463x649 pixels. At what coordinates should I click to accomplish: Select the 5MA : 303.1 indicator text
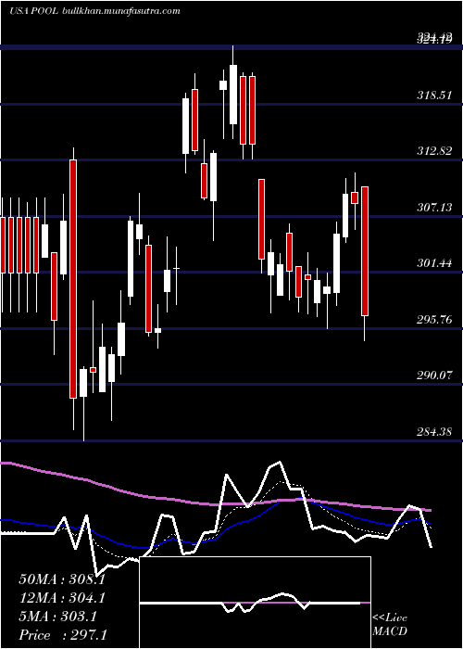[57, 617]
